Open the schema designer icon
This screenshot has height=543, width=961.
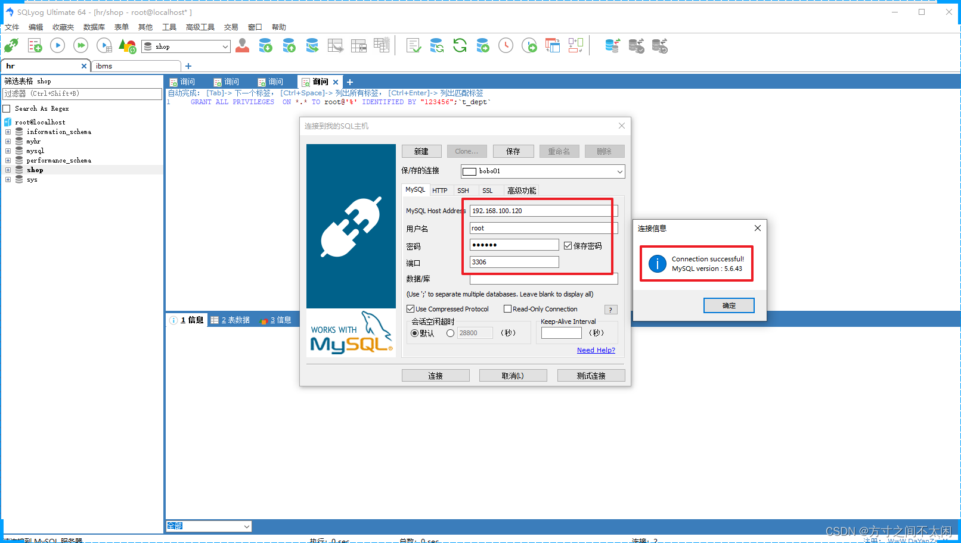pos(576,46)
